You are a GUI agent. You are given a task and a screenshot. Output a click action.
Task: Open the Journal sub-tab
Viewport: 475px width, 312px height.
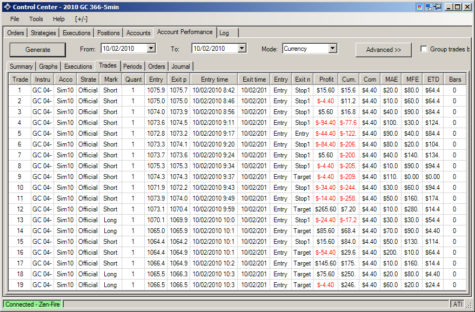tap(181, 66)
